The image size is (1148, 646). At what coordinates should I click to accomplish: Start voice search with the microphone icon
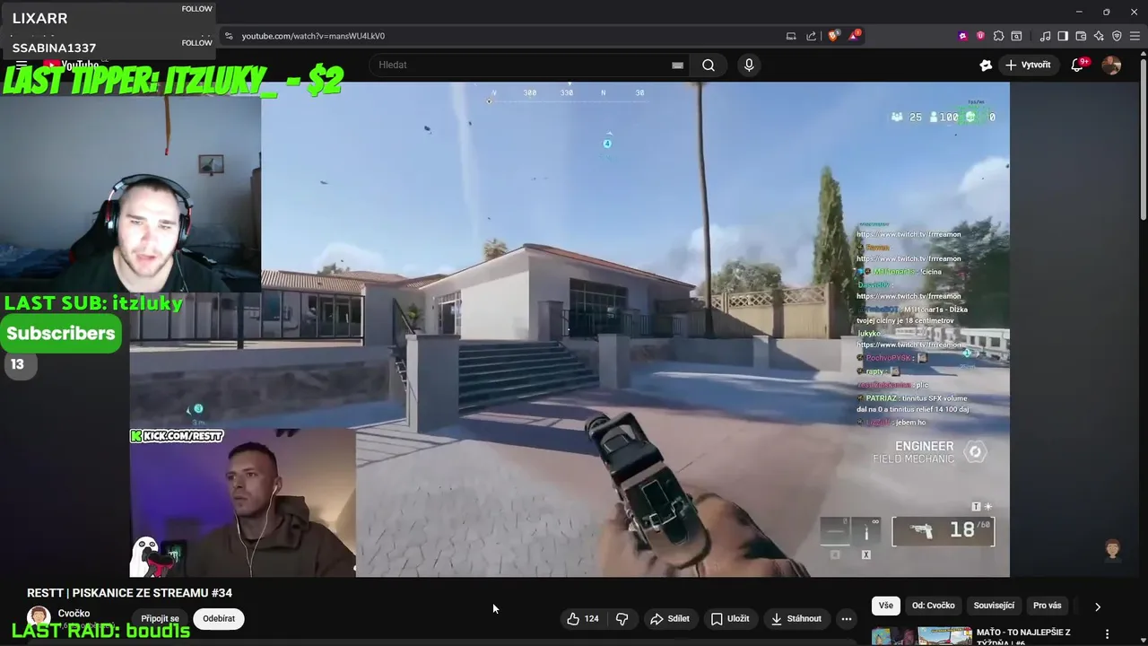point(749,65)
